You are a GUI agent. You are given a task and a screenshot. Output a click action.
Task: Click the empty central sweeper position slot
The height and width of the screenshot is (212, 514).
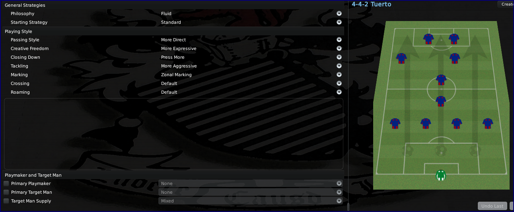point(440,150)
